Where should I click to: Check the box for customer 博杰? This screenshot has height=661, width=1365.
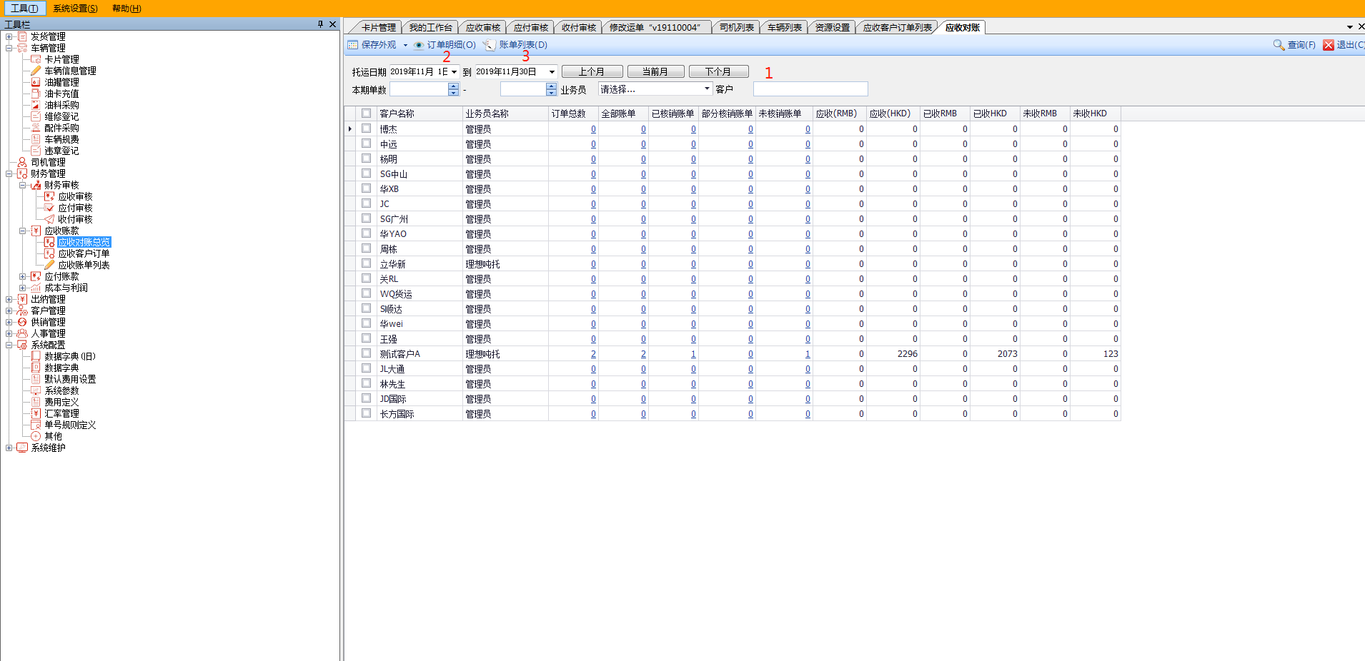pos(366,128)
